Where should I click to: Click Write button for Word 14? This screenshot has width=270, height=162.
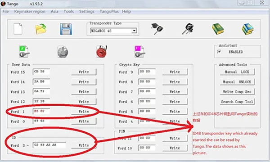point(84,82)
